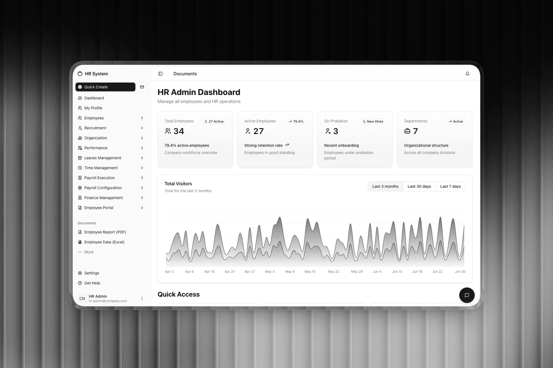Image resolution: width=553 pixels, height=368 pixels.
Task: Switch visitor chart to Last 30 days
Action: tap(419, 186)
